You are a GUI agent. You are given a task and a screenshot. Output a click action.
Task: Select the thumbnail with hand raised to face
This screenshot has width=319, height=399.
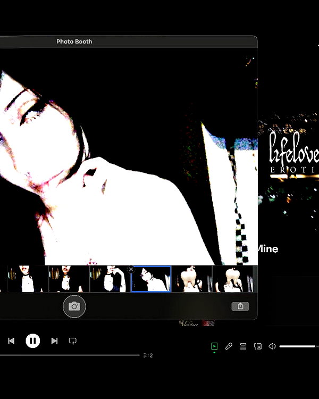pos(110,279)
